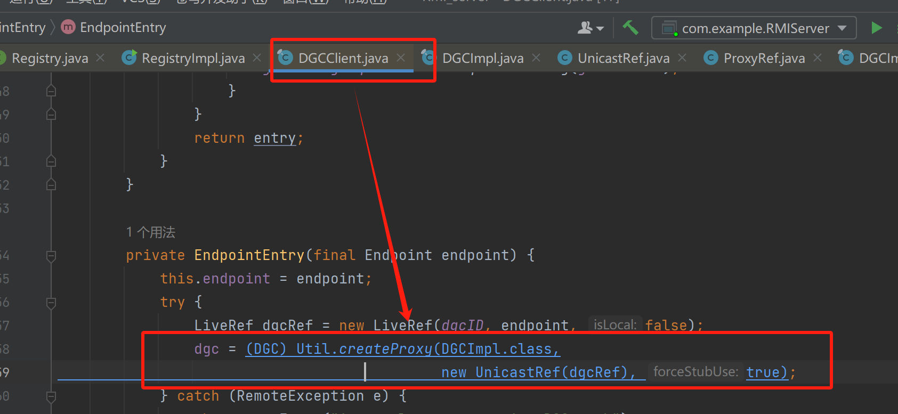The height and width of the screenshot is (414, 898).
Task: Build the project with the hammer icon
Action: [x=630, y=28]
